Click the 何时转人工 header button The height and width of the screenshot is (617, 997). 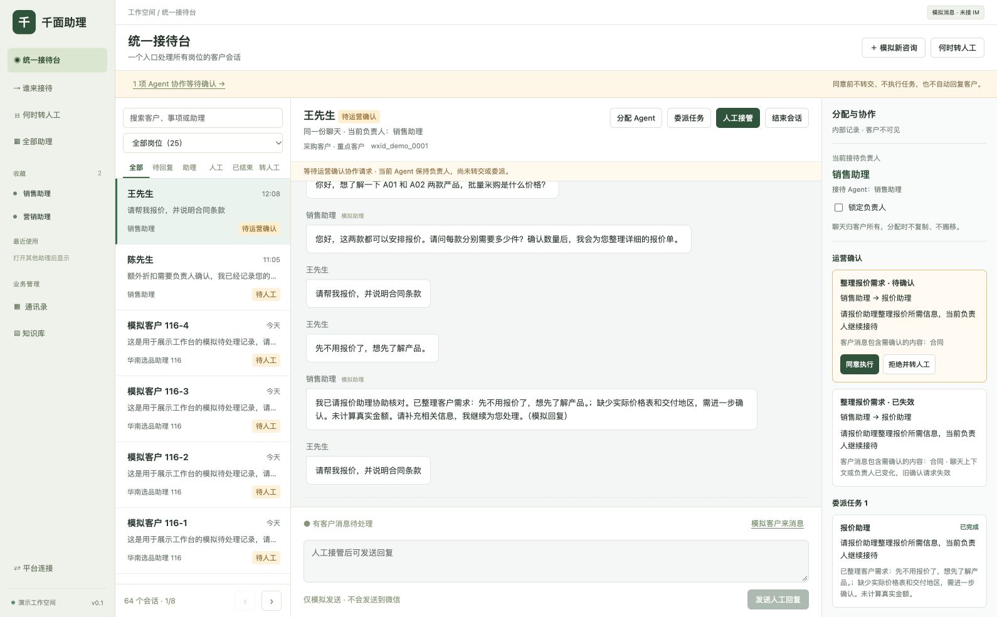957,48
